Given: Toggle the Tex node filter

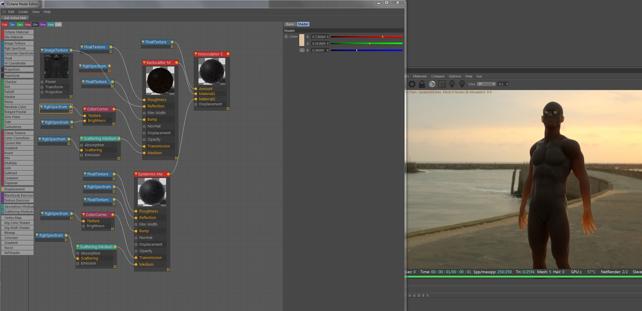Looking at the screenshot, I should 12,25.
